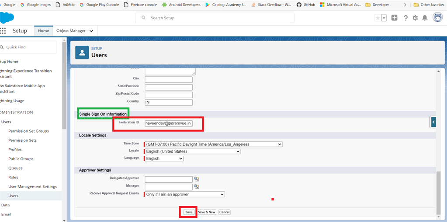Click the Search Setup field
Screen dimensions: 447x222
215,18
